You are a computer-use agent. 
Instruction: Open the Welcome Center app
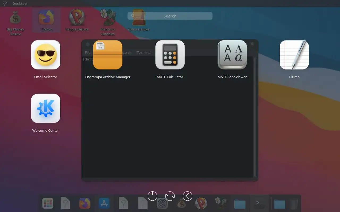pos(46,108)
